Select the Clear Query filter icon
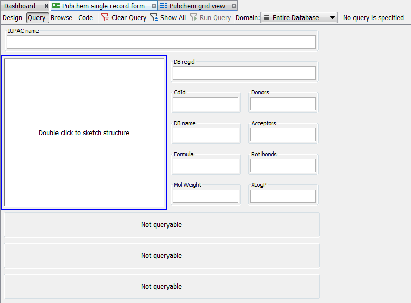This screenshot has width=411, height=303. coord(104,17)
